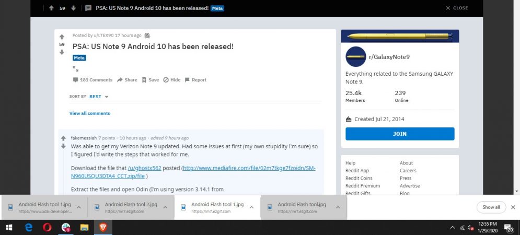Upvote the post in top black bar
The width and height of the screenshot is (520, 235).
[x=51, y=8]
